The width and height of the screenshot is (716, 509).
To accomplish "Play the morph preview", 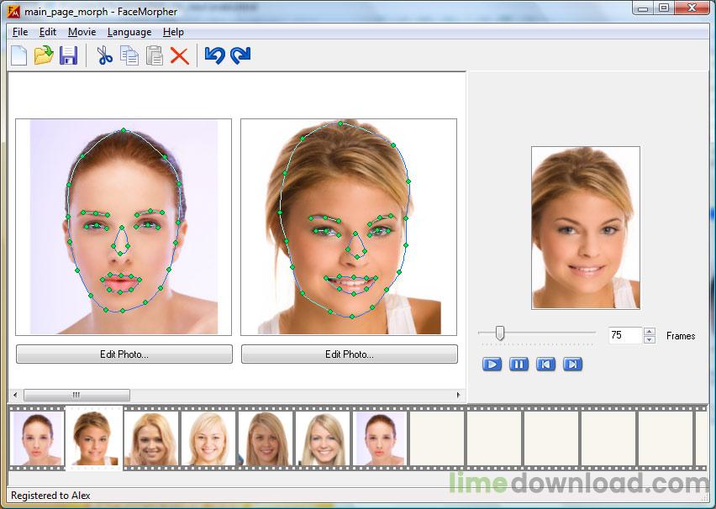I will coord(492,365).
